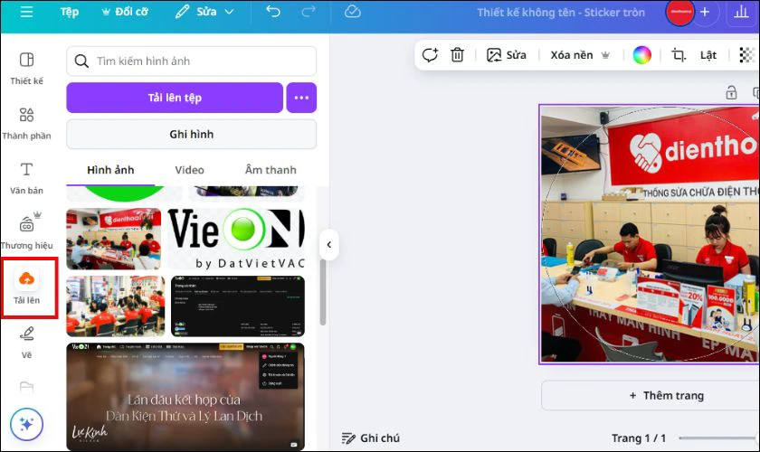
Task: Open more upload options ellipsis button
Action: (x=301, y=98)
